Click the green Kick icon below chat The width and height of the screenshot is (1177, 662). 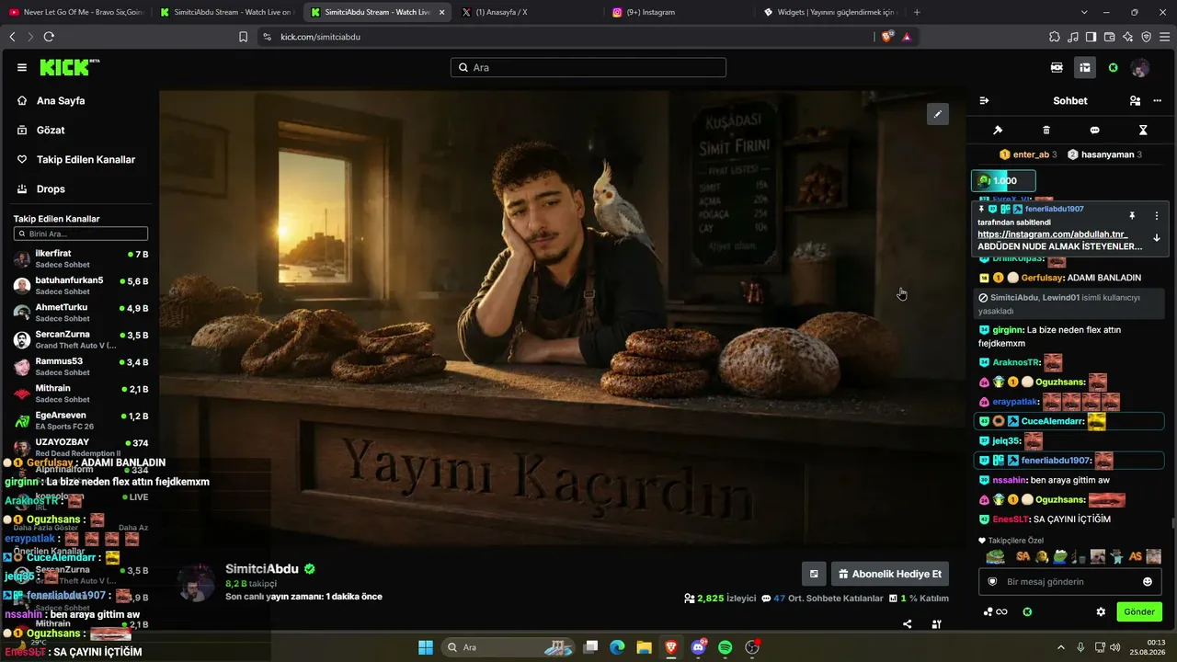(x=1027, y=612)
